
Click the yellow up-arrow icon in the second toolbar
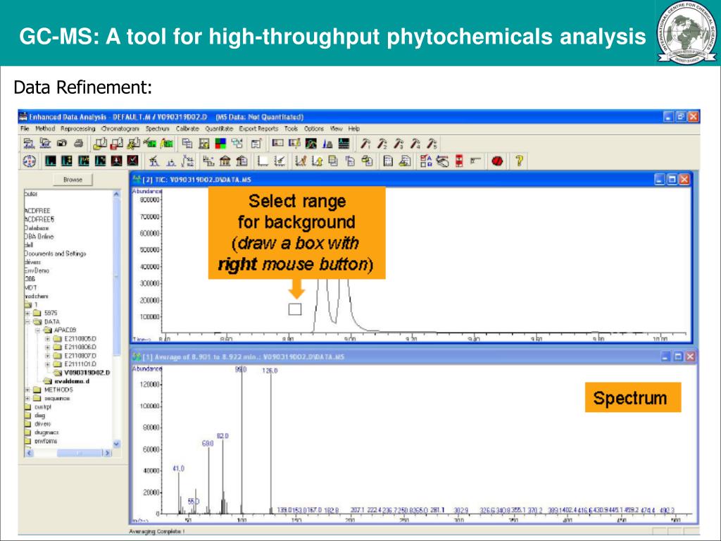point(317,161)
